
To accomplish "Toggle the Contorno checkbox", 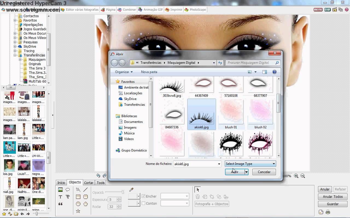I will click(143, 203).
